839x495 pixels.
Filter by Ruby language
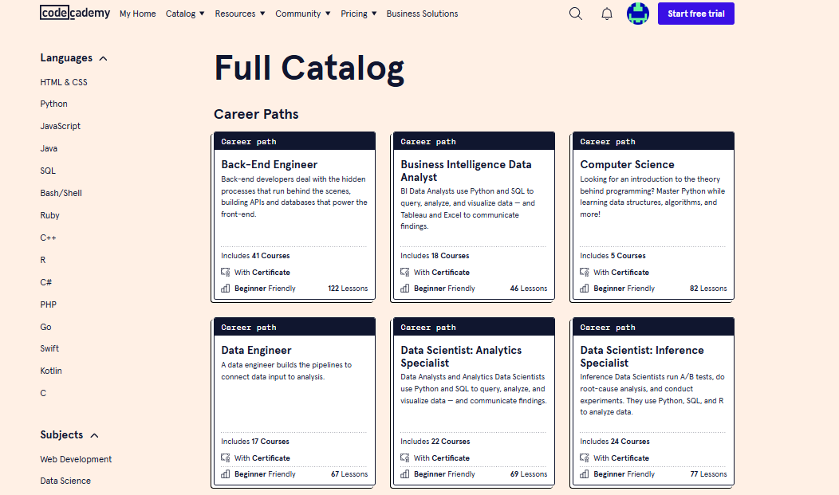49,215
